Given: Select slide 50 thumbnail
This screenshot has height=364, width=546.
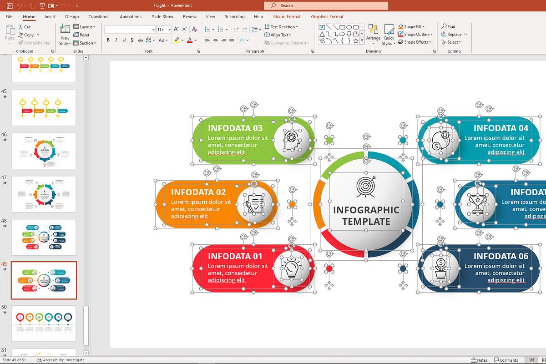Looking at the screenshot, I should click(x=44, y=324).
